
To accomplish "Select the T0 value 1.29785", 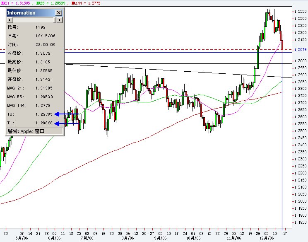I will 44,114.
